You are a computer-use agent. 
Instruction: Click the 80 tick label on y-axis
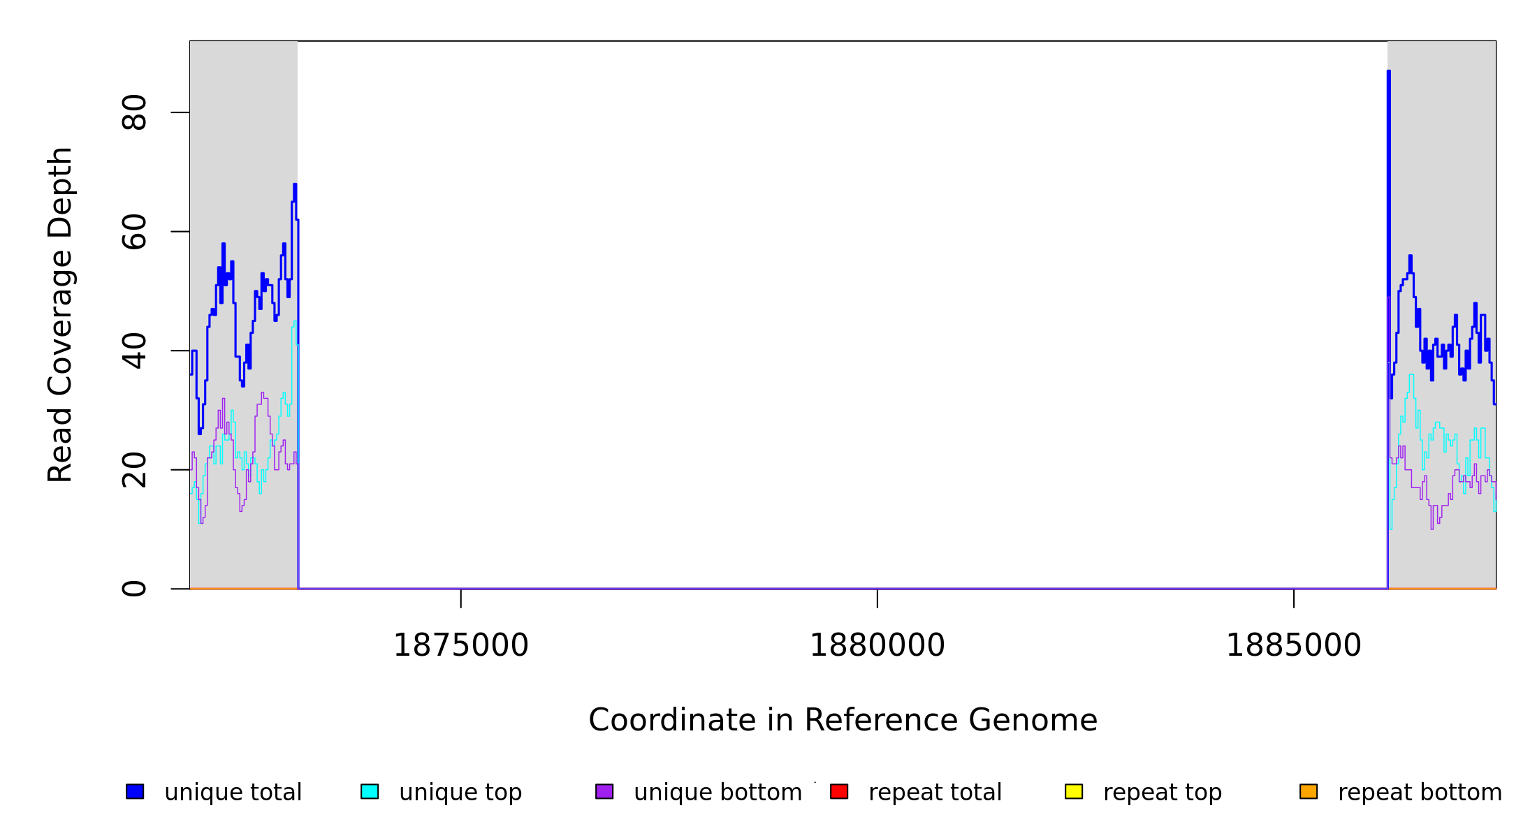coord(134,112)
